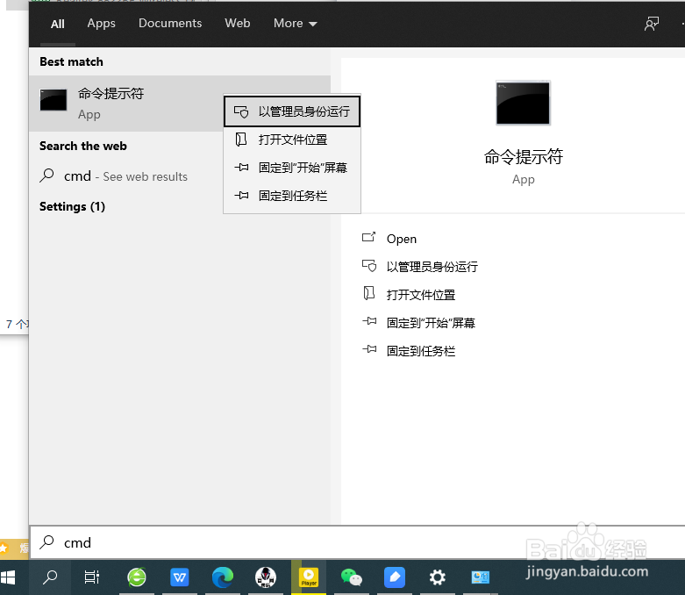The width and height of the screenshot is (685, 595).
Task: Select the Web search tab
Action: tap(237, 23)
